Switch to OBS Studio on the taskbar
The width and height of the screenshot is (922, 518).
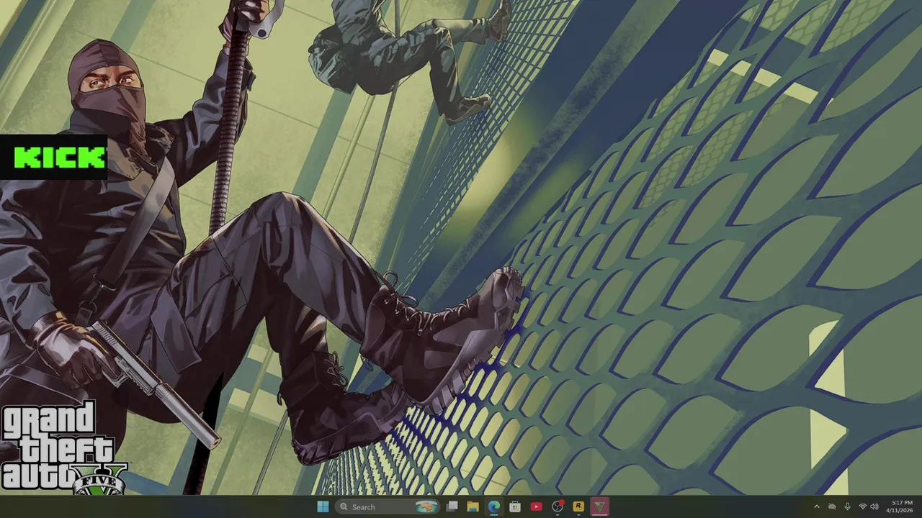pyautogui.click(x=558, y=506)
